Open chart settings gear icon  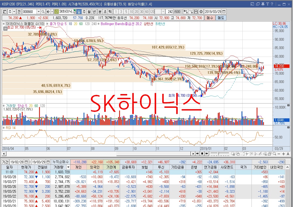[x=201, y=12]
